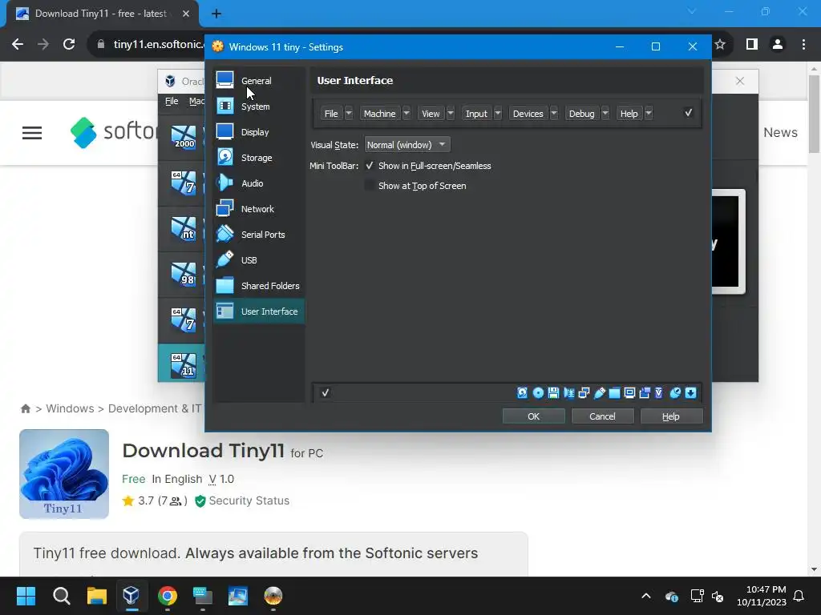
Task: Toggle the Debug menu button in menu bar editor
Action: click(x=582, y=114)
